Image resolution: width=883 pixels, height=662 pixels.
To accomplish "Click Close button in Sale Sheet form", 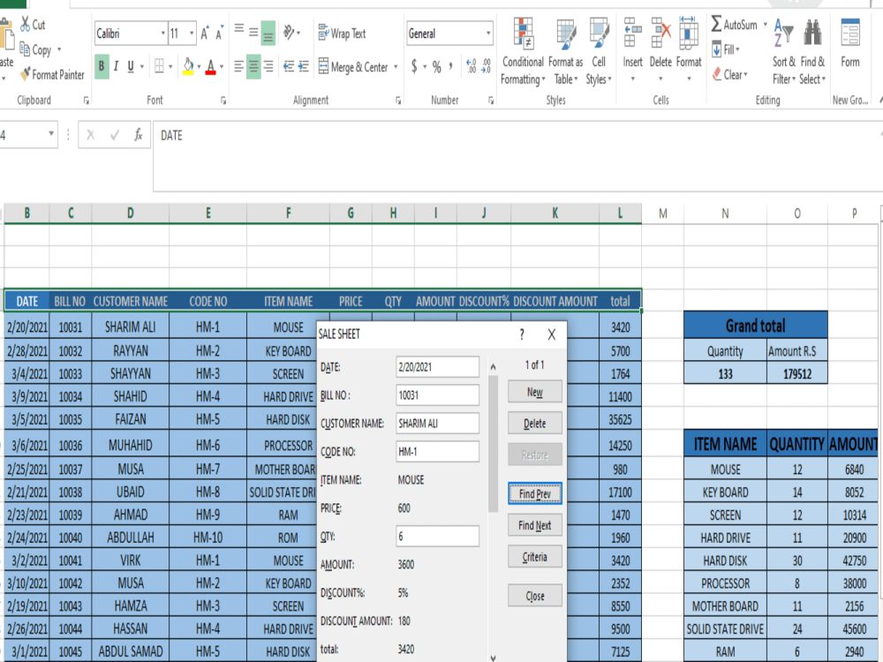I will [x=534, y=596].
